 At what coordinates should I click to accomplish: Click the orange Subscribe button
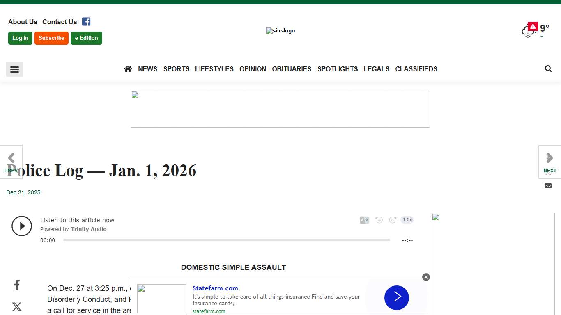[x=51, y=38]
